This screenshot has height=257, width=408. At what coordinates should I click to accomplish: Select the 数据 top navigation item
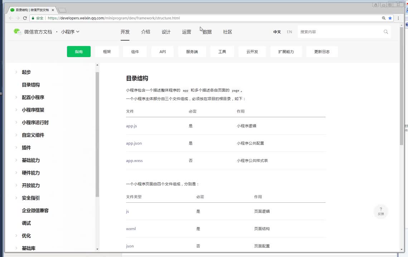pos(207,32)
